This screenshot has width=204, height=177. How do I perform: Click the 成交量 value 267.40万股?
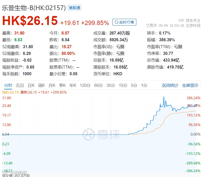pyautogui.click(x=120, y=33)
